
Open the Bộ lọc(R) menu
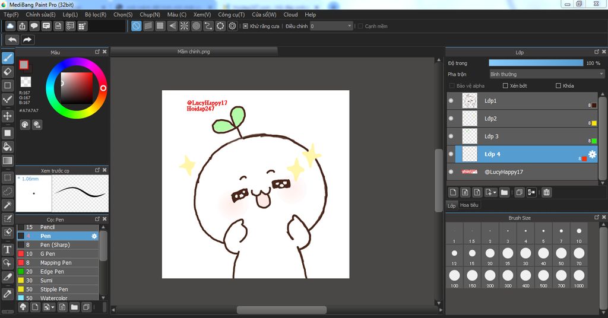pos(96,14)
